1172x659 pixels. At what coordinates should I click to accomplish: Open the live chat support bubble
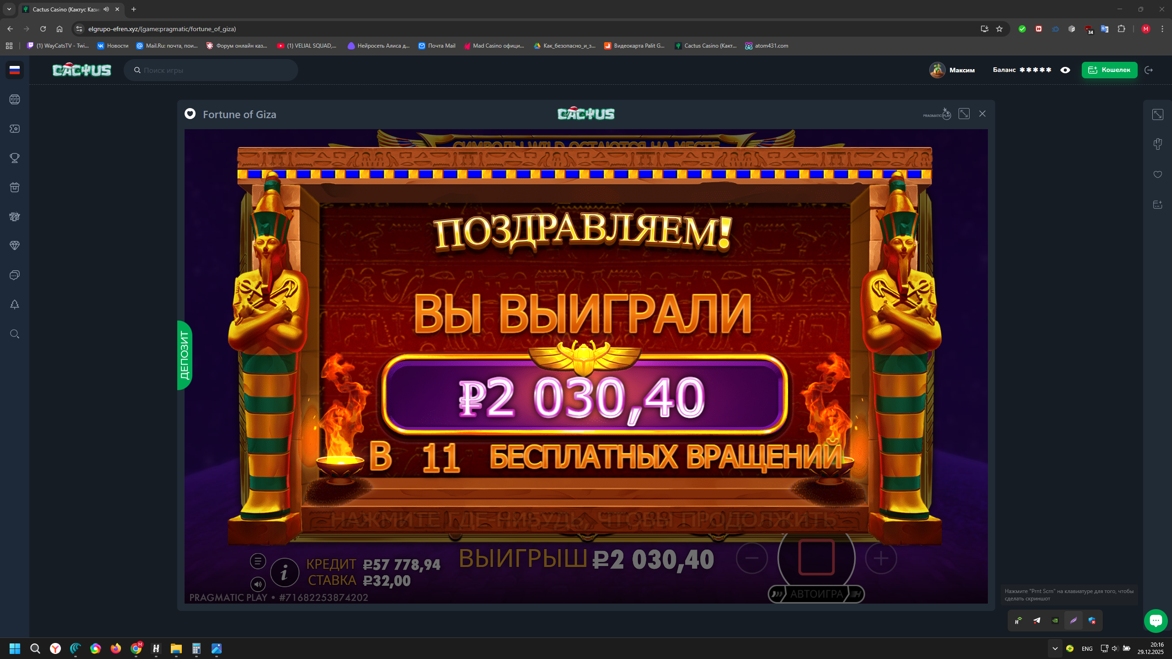(x=1156, y=621)
